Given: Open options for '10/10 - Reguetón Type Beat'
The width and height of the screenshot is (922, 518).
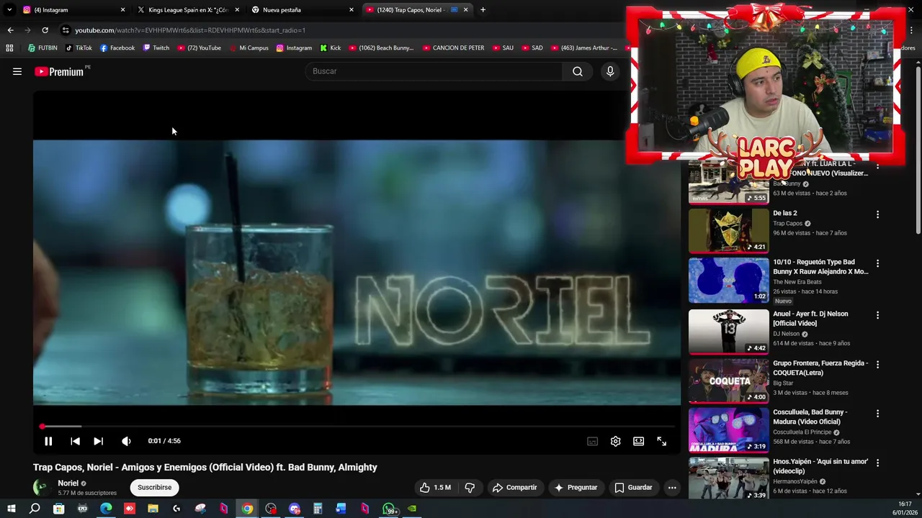Looking at the screenshot, I should [x=877, y=263].
